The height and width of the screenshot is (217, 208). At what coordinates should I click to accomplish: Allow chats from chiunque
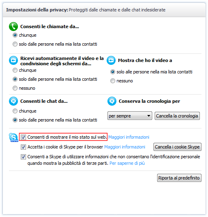15,111
